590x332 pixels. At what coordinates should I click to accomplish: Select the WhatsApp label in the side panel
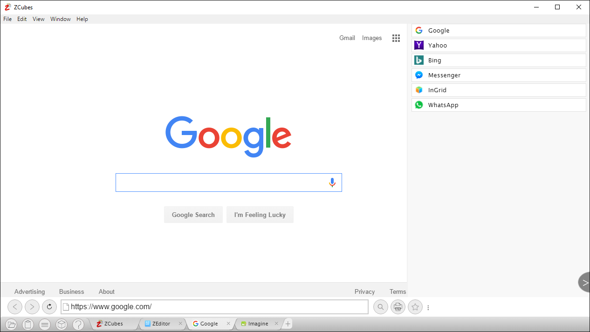pos(443,105)
